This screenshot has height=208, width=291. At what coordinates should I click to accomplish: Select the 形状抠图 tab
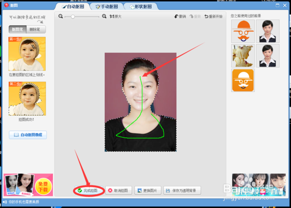141,6
